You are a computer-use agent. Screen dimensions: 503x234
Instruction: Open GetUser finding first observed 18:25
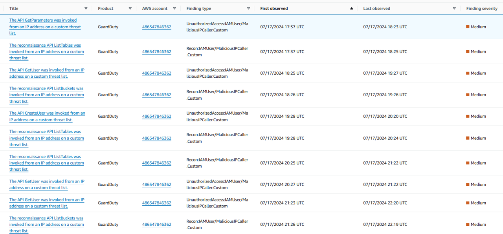(47, 73)
